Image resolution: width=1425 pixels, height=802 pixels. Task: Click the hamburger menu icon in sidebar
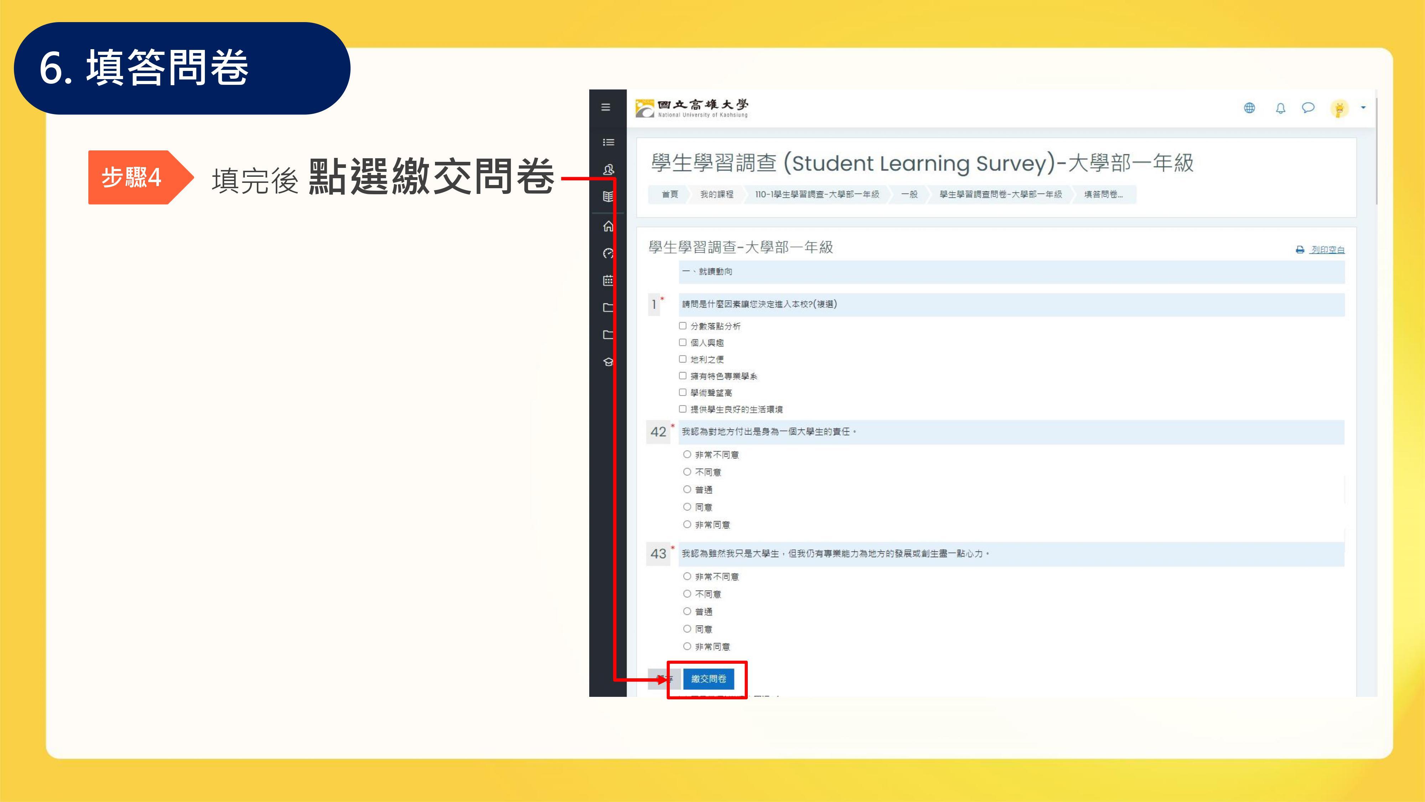(606, 107)
